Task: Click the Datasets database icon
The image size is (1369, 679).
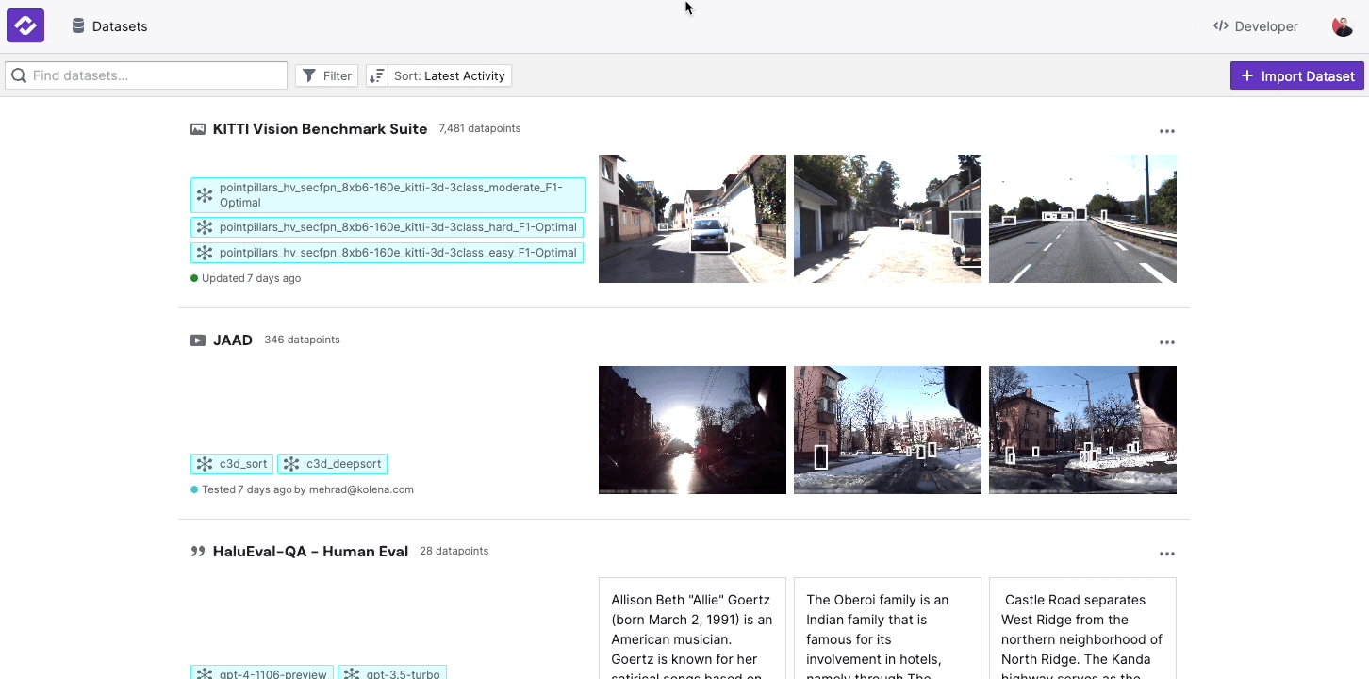Action: tap(76, 25)
